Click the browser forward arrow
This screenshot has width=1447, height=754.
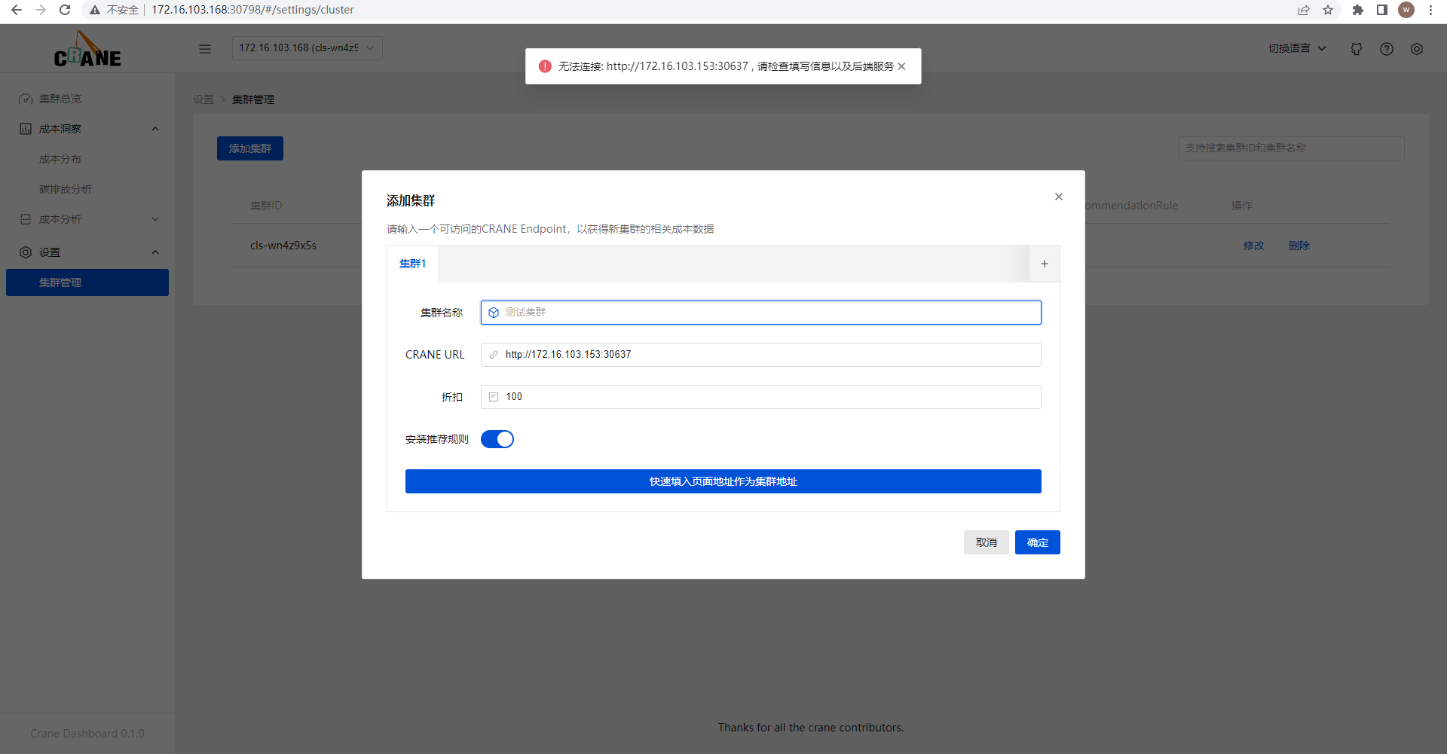pos(41,10)
